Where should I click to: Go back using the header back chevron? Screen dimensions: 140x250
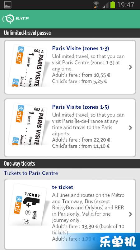point(3,19)
